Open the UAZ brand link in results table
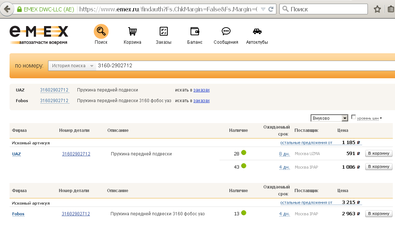This screenshot has width=395, height=230. [x=17, y=154]
